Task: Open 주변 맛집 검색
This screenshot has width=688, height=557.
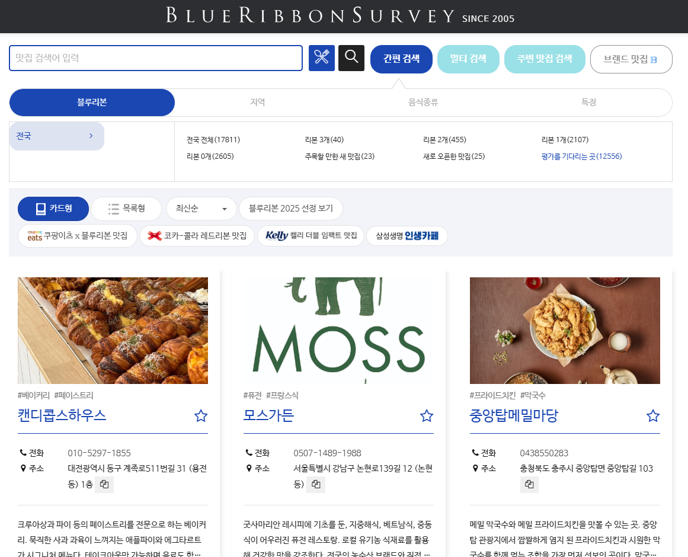Action: [545, 59]
